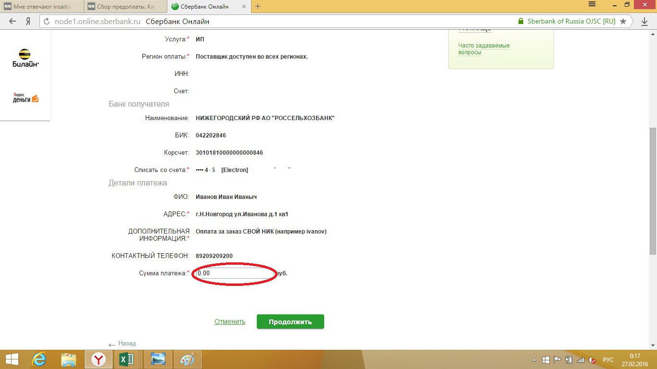The height and width of the screenshot is (369, 657).
Task: Switch to Yandex Browser taskbar icon
Action: click(98, 359)
